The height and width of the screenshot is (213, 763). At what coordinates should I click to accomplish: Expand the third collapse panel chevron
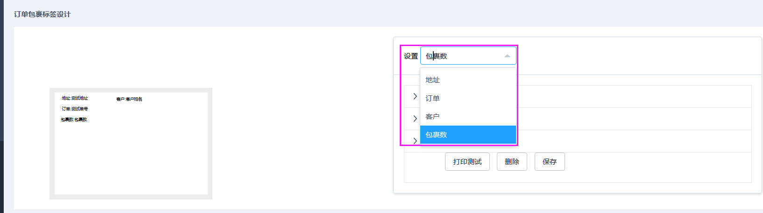[415, 140]
